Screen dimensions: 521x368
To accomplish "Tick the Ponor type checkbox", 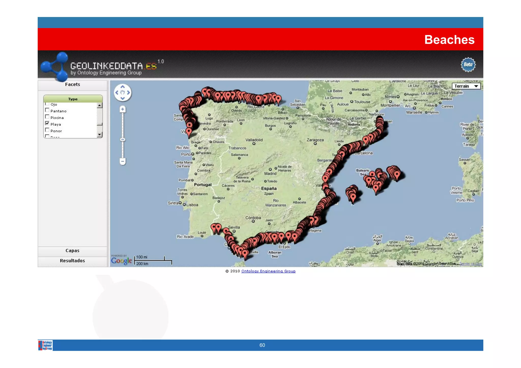I will pos(47,130).
